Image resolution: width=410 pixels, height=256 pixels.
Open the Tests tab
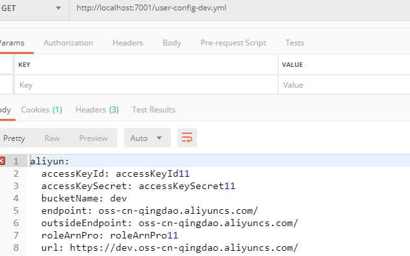295,43
